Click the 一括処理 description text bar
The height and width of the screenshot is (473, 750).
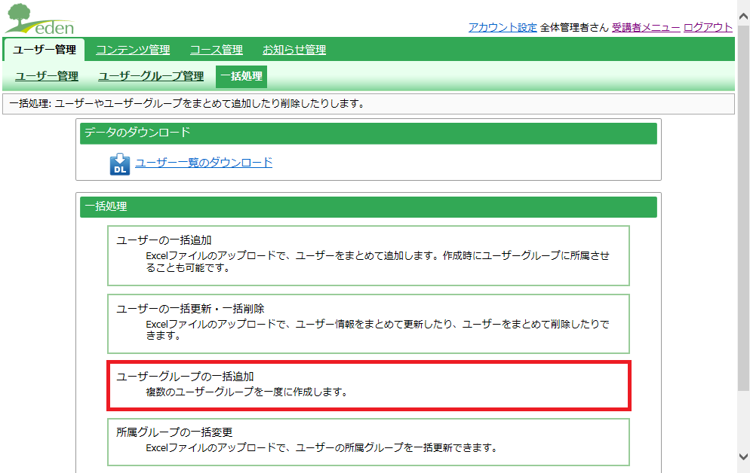(368, 104)
